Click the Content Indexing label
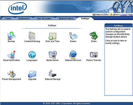Screen dimensions: 133x105 click(x=32, y=41)
